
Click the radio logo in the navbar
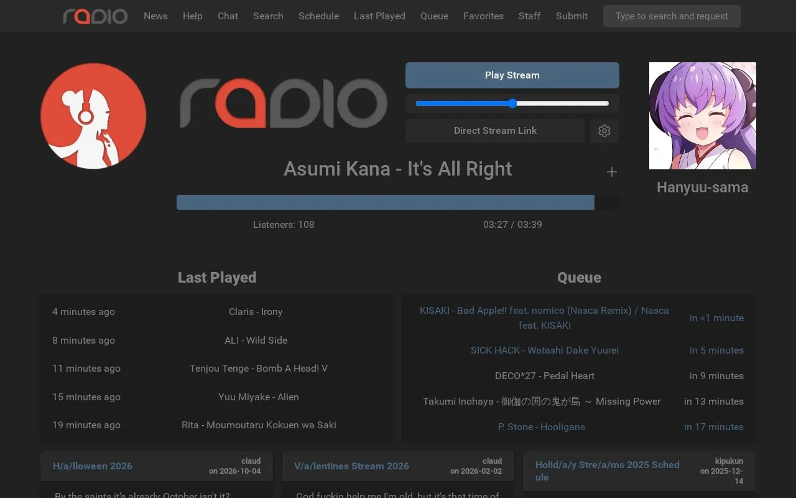click(95, 16)
